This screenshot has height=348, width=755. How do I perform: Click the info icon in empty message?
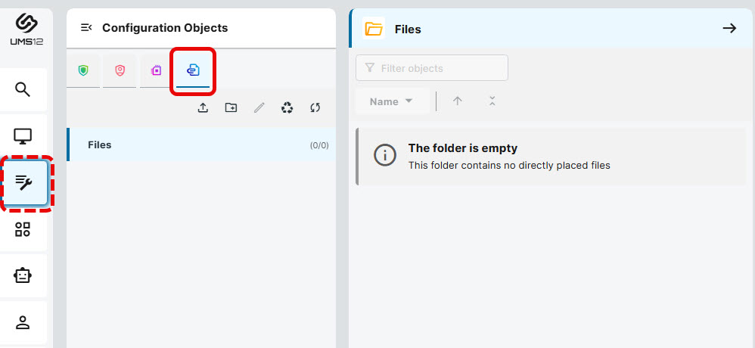[385, 156]
